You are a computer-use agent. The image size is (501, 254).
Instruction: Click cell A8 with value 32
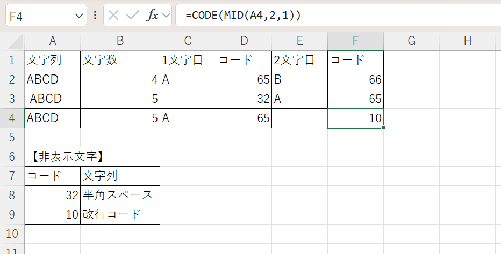pos(52,196)
